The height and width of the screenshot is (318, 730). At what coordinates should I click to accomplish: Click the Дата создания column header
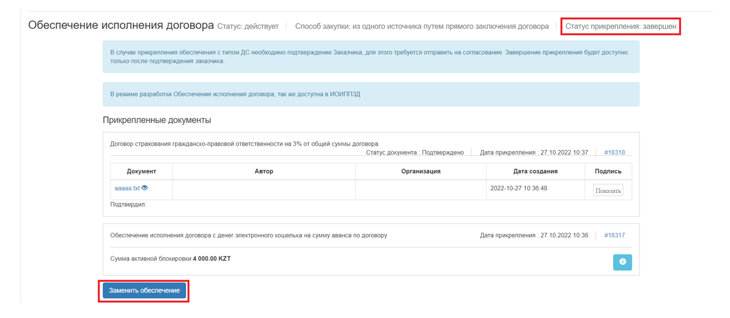click(535, 171)
